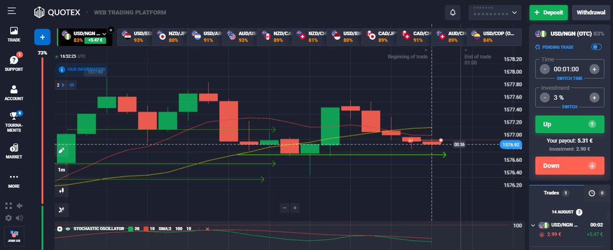Change the chart type candlestick icon
Viewport: 613px width, 250px height.
coord(61,190)
